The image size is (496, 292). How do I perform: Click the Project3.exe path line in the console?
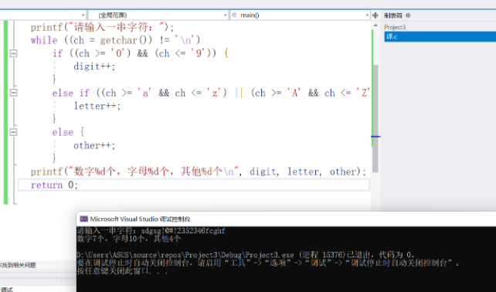coord(246,255)
